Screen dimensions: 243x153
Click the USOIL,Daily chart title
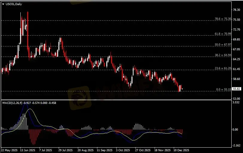14,4
